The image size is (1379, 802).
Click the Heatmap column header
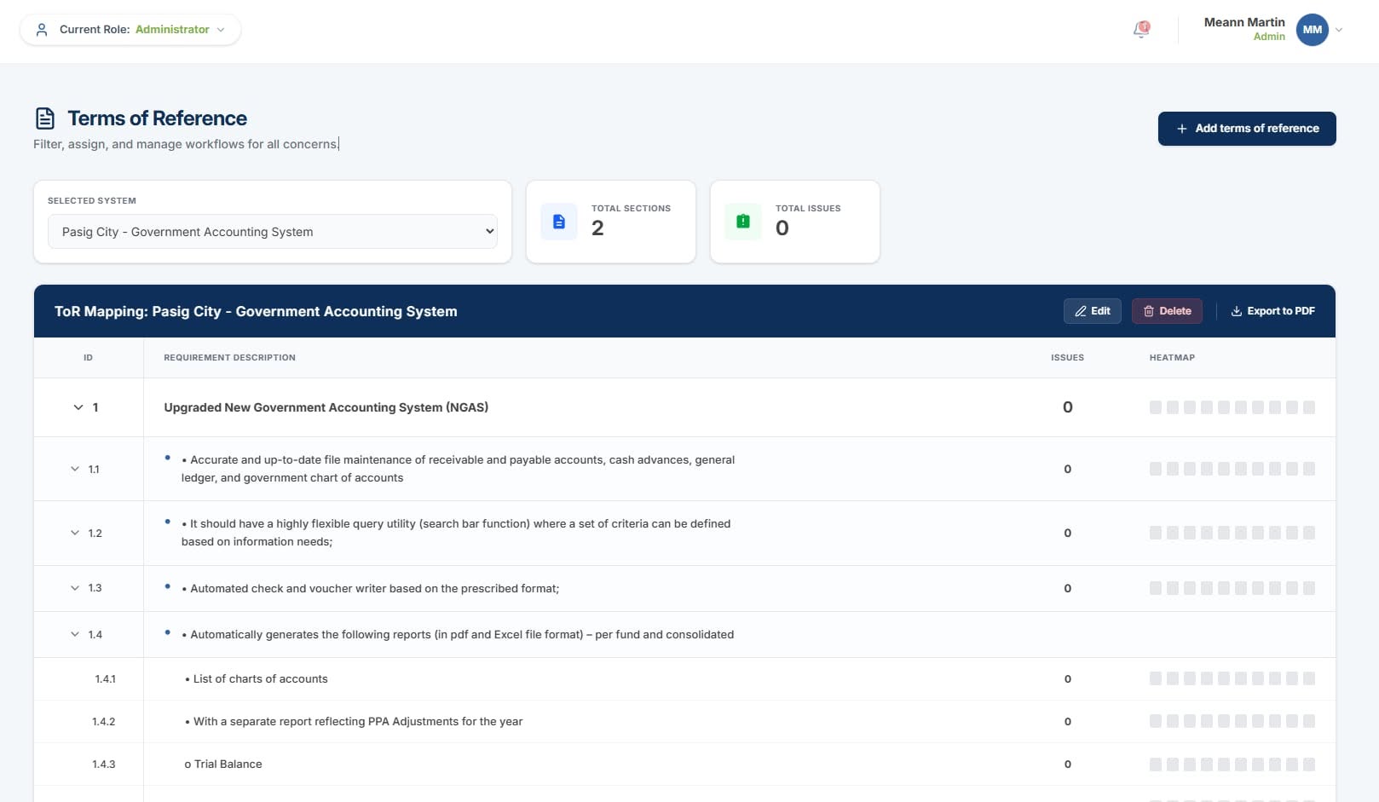1172,358
